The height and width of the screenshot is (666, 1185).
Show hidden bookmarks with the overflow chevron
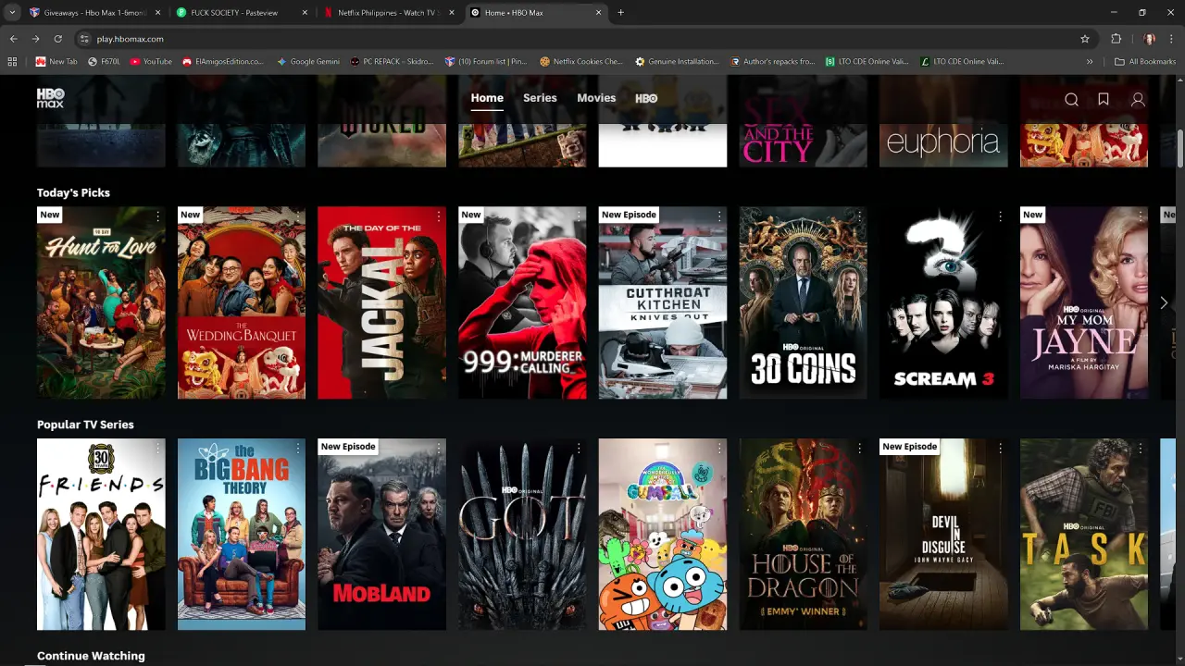(1090, 61)
